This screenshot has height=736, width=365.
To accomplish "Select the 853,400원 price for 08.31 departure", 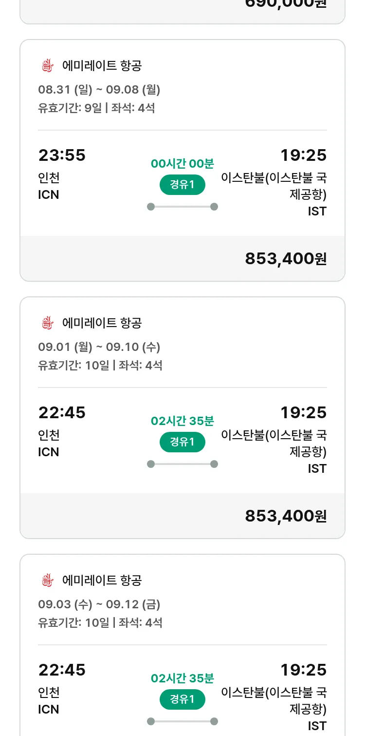I will tap(286, 259).
